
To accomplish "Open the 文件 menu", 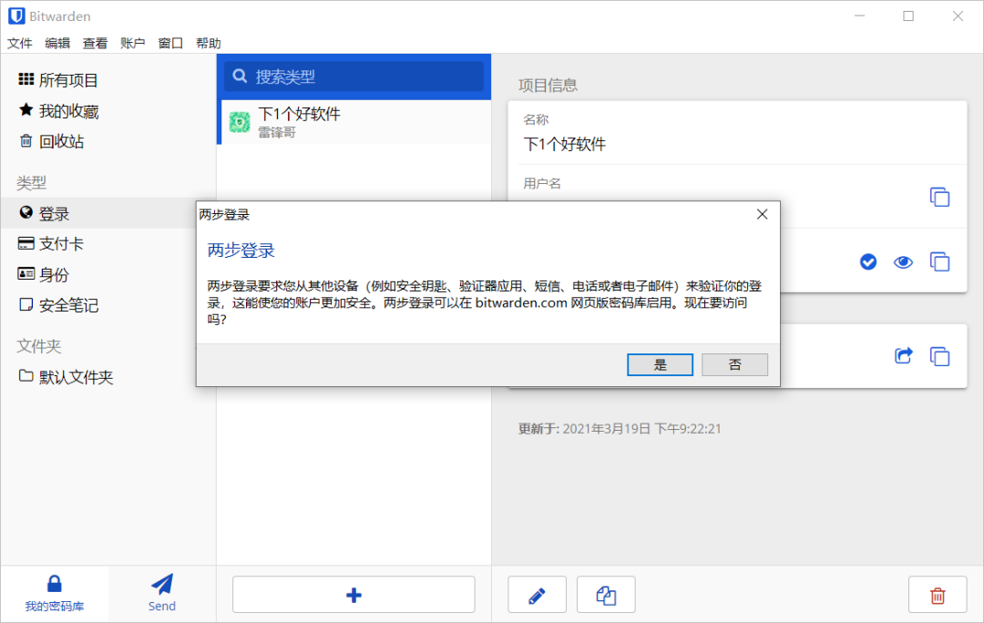I will click(19, 44).
